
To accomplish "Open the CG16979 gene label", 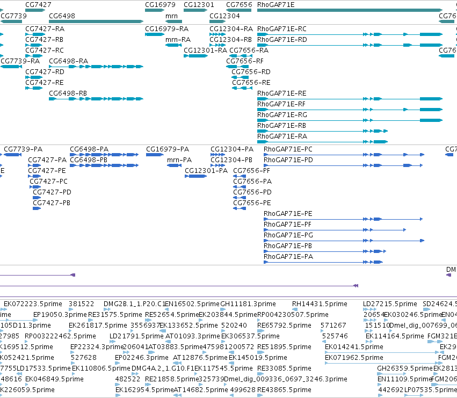I will point(160,5).
